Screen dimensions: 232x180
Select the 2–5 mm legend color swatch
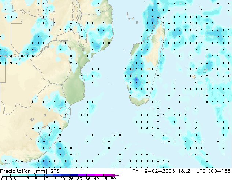[x=32, y=175]
